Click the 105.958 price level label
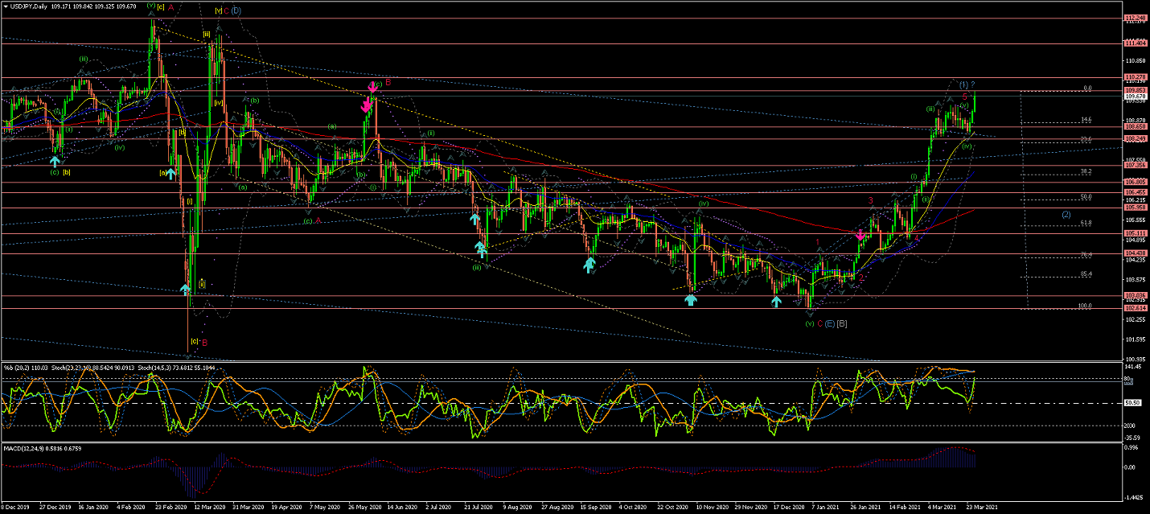The image size is (1150, 514). (1135, 208)
